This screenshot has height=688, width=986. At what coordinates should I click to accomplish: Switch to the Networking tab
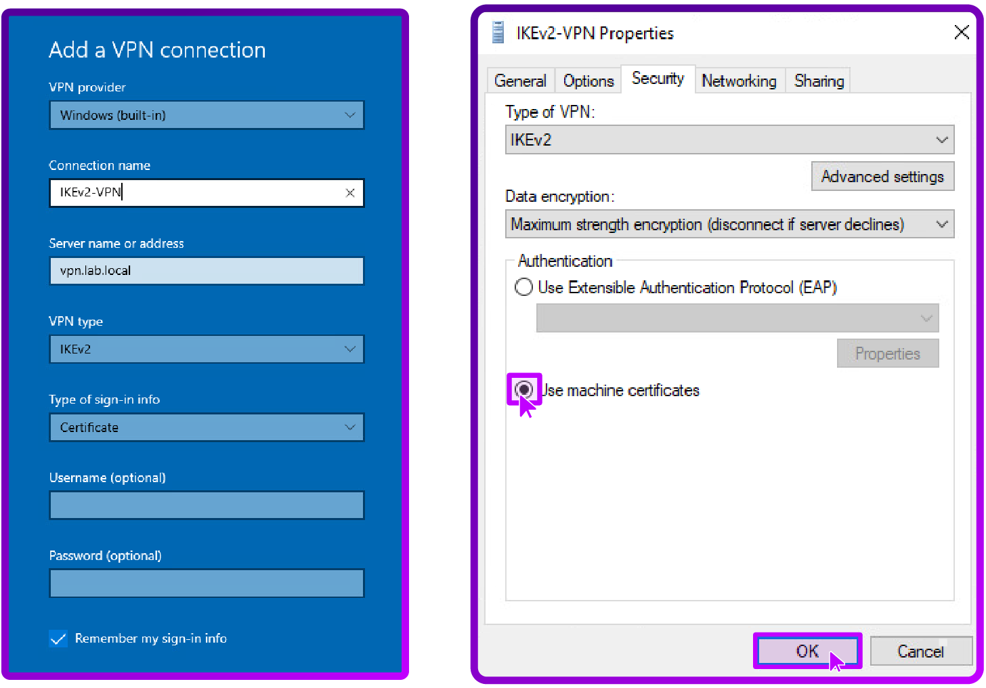[x=739, y=80]
